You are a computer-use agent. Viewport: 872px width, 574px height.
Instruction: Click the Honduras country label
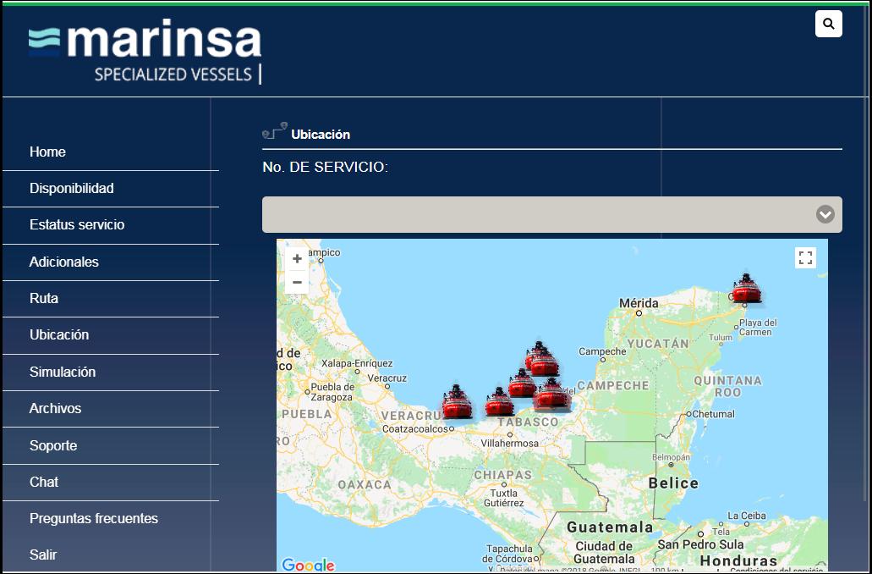[738, 560]
